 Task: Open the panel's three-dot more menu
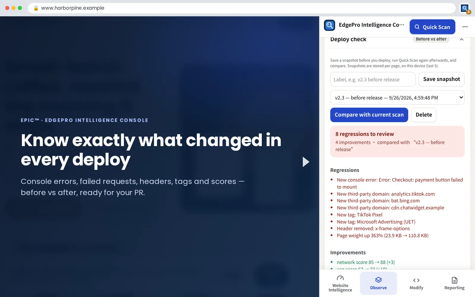click(465, 27)
